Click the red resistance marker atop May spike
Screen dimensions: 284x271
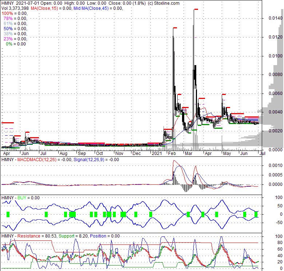click(x=224, y=95)
